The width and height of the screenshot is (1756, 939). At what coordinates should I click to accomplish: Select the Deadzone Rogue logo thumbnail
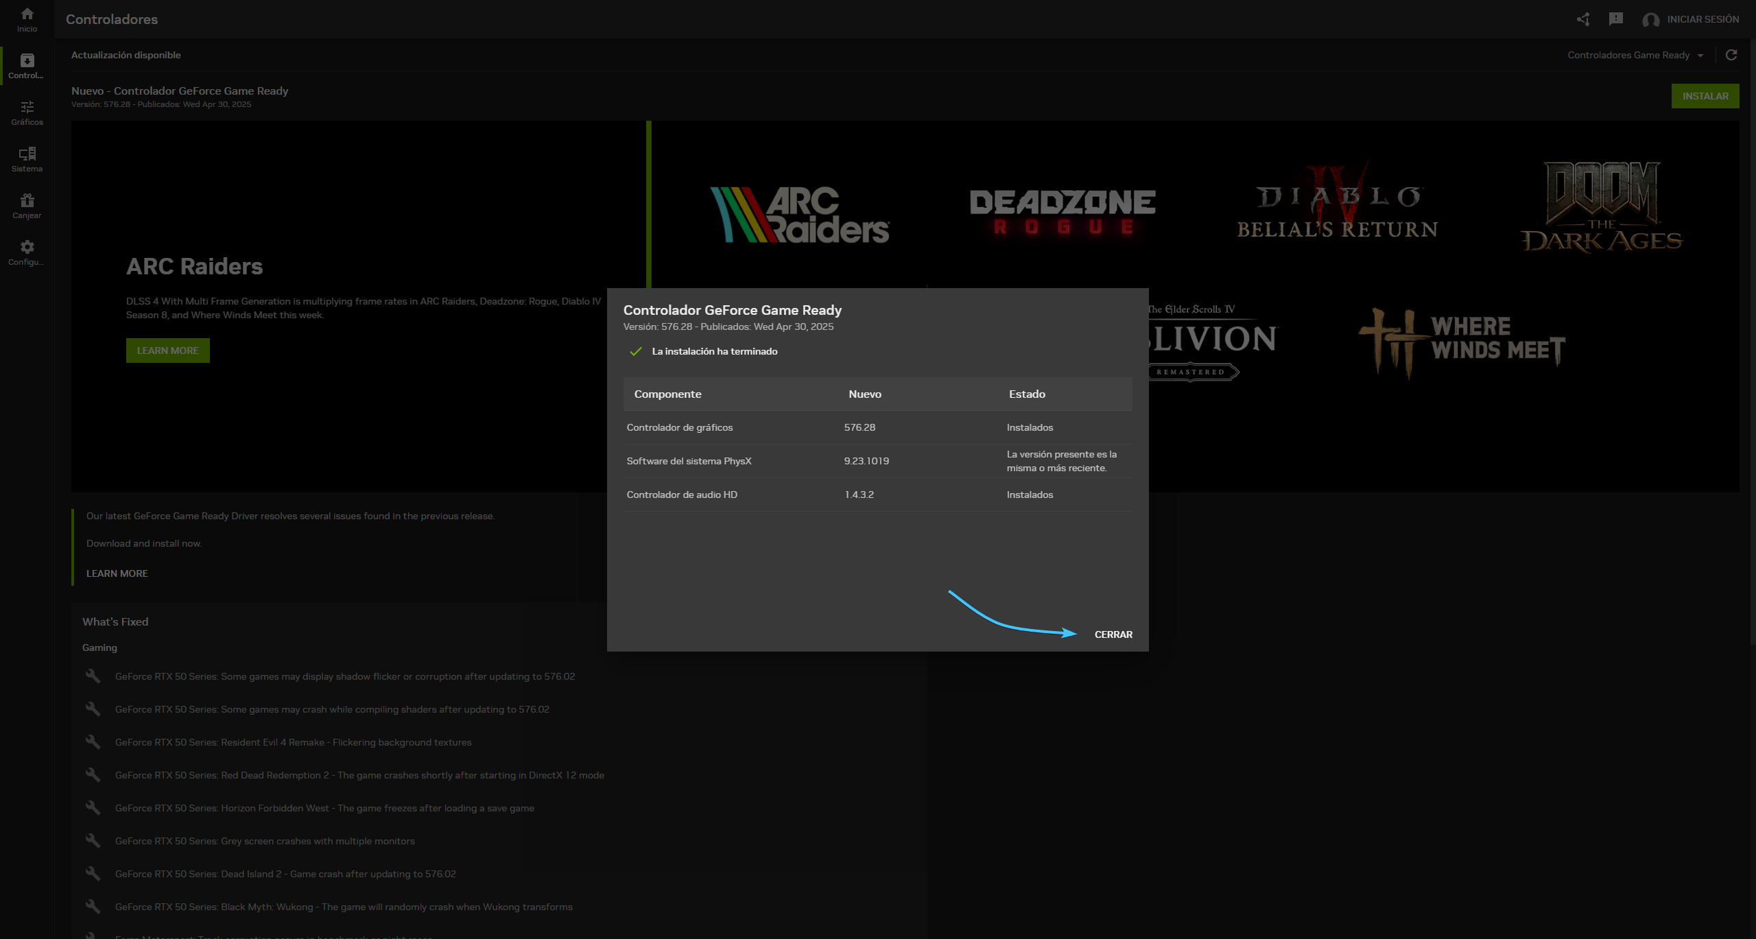click(x=1063, y=212)
